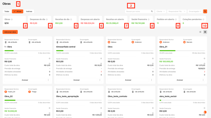The image size is (211, 118).
Task: Click the Obra_teste_apropriação card title
Action: click(67, 96)
